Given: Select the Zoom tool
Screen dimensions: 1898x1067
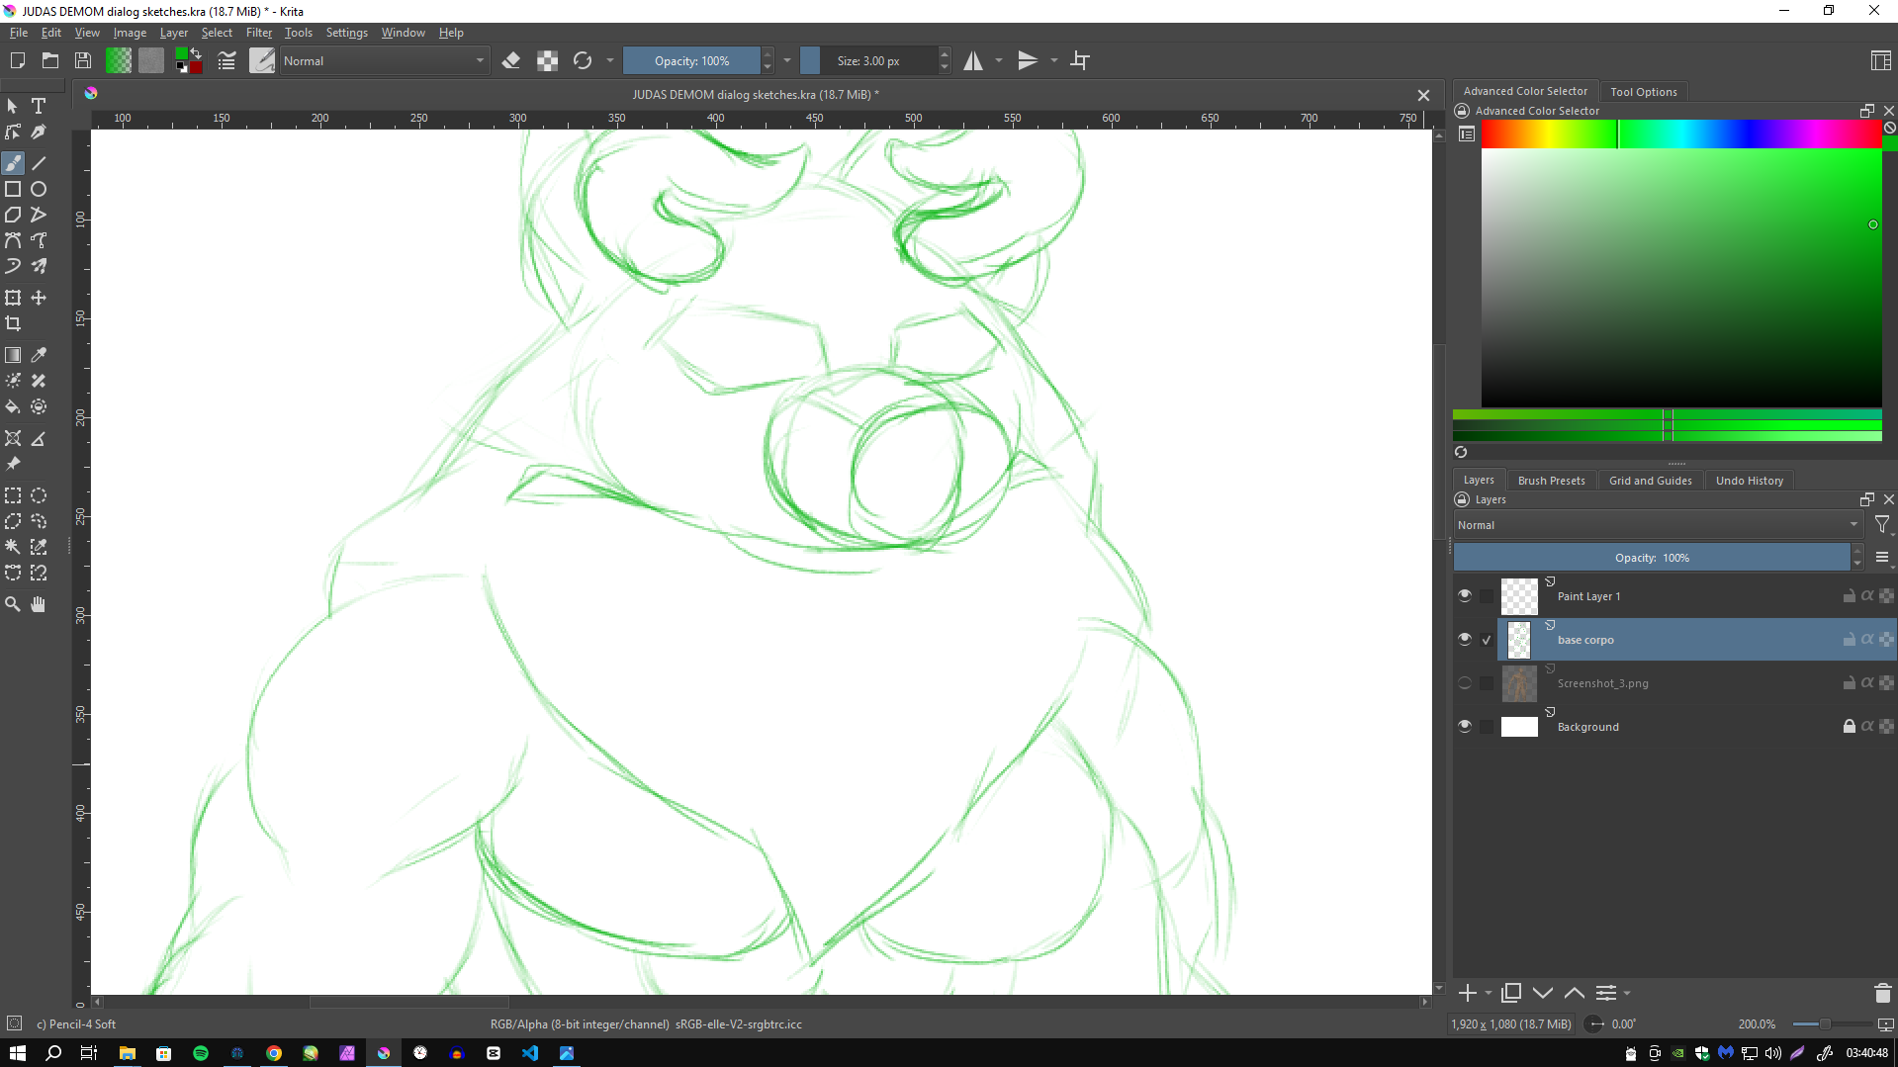Looking at the screenshot, I should tap(13, 604).
